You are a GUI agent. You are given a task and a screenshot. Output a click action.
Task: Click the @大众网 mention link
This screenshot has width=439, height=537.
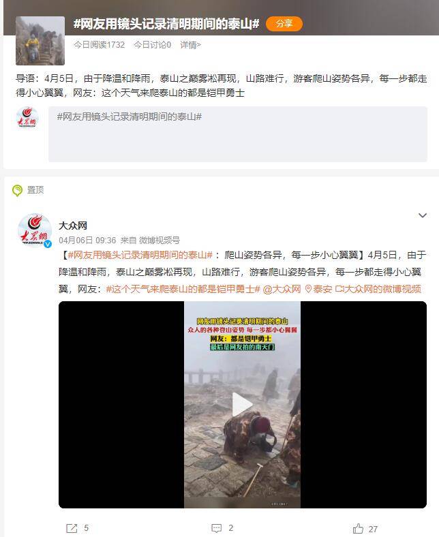point(282,289)
